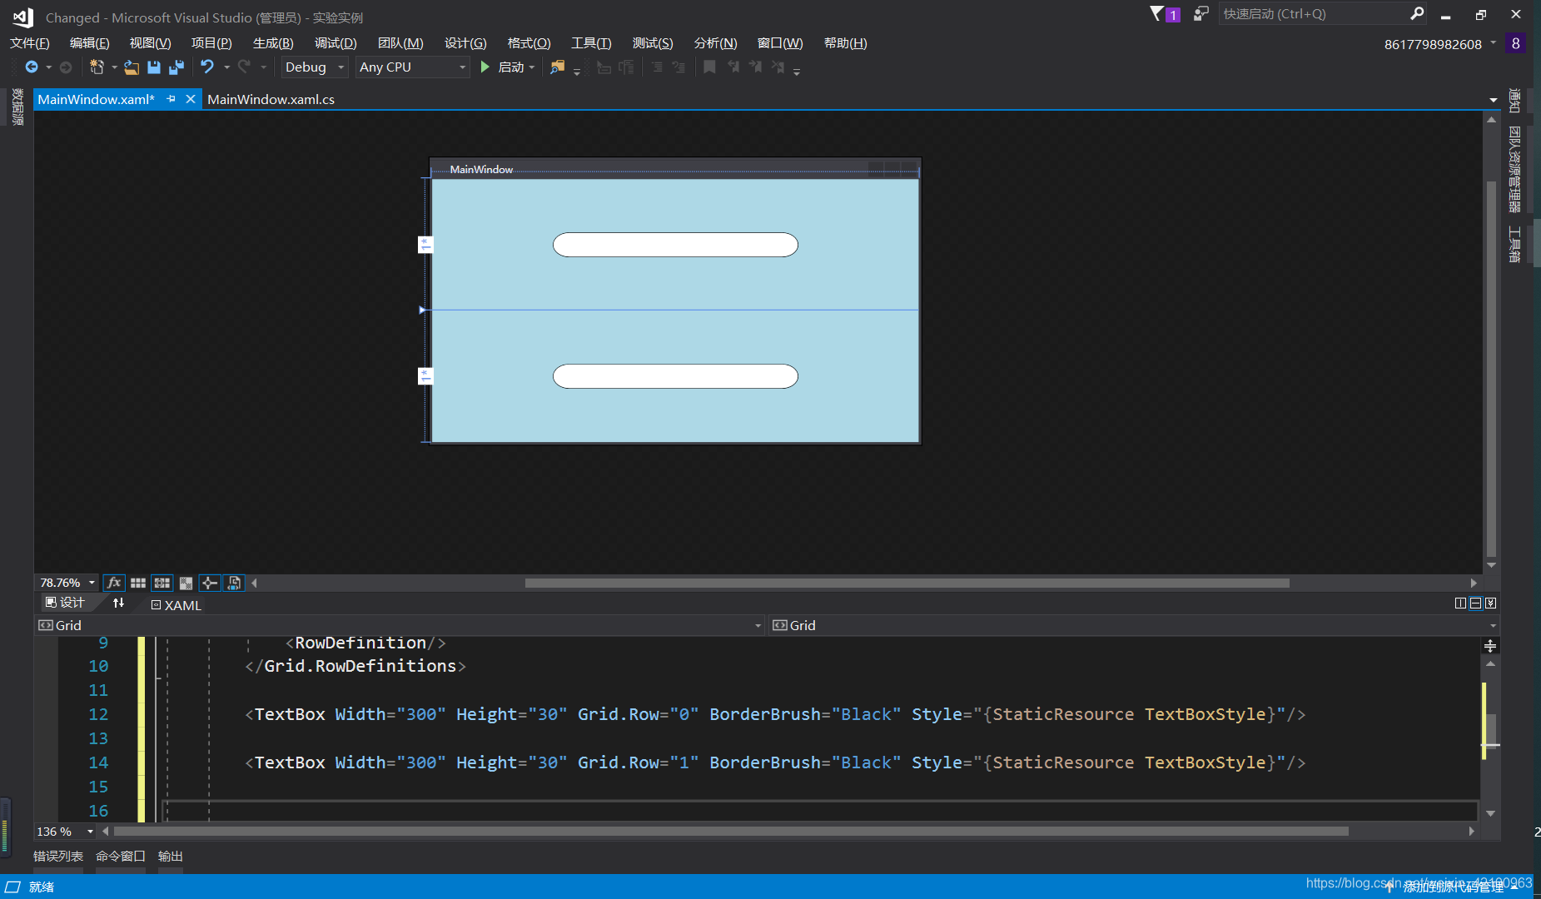Undo the last change with the undo arrow
Screen dimensions: 1541x899
click(207, 67)
